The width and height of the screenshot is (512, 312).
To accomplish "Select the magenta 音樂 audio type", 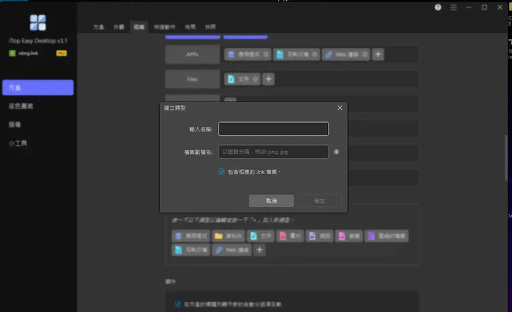I will coord(349,236).
